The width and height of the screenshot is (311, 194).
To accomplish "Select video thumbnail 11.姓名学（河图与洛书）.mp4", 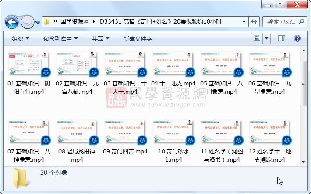I will [221, 131].
